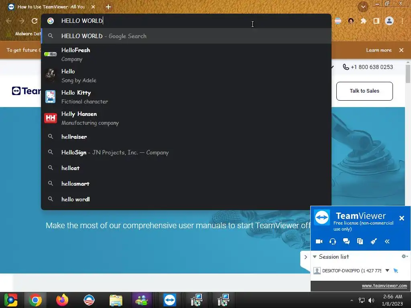Click the TeamViewer website logo
The width and height of the screenshot is (411, 308).
click(26, 91)
